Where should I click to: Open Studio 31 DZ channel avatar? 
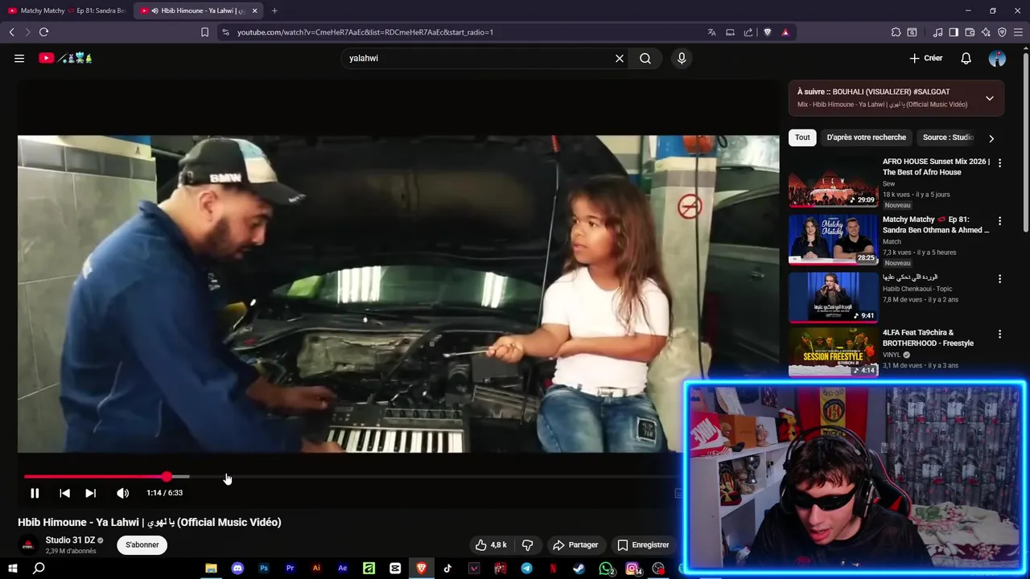(28, 545)
